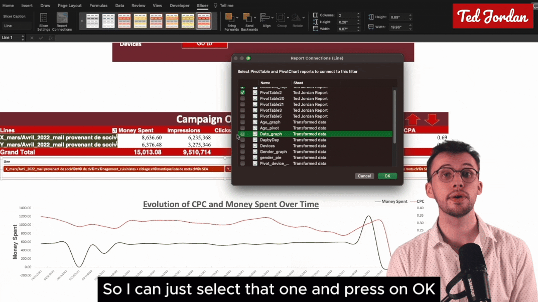Switch to the Formulas ribbon tab
Viewport: 538px width, 302px height.
coord(98,6)
